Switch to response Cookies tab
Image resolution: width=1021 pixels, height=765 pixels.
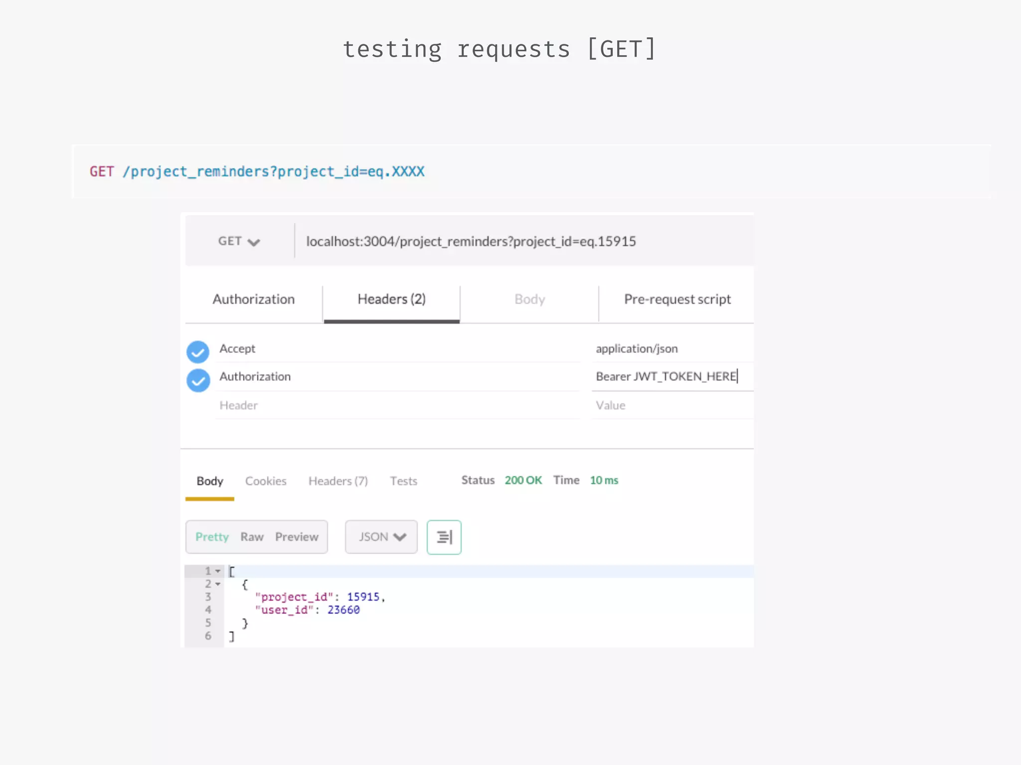tap(266, 481)
